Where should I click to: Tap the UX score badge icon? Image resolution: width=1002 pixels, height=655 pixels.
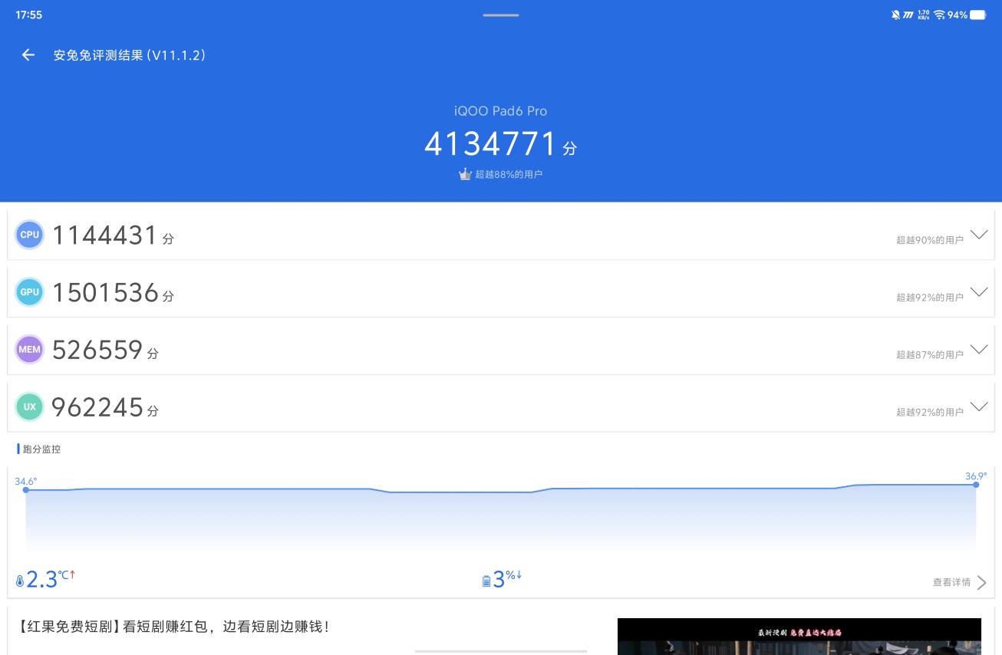click(30, 407)
